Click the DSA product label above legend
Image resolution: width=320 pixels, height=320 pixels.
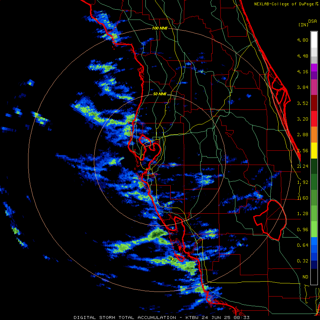tap(313, 21)
